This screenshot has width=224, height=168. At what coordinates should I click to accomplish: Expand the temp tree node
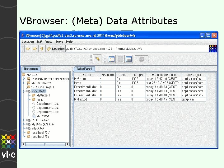pyautogui.click(x=29, y=99)
